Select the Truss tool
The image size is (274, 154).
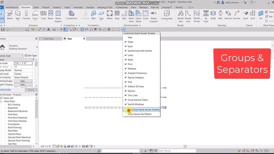point(43,15)
